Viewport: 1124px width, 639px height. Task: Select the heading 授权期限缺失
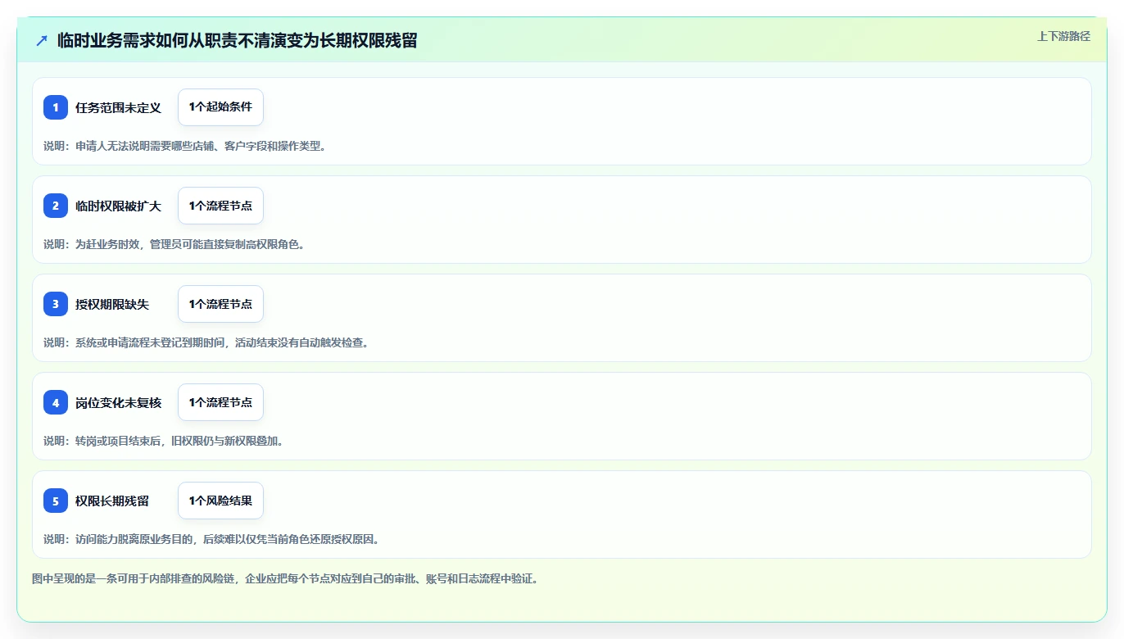(x=112, y=305)
